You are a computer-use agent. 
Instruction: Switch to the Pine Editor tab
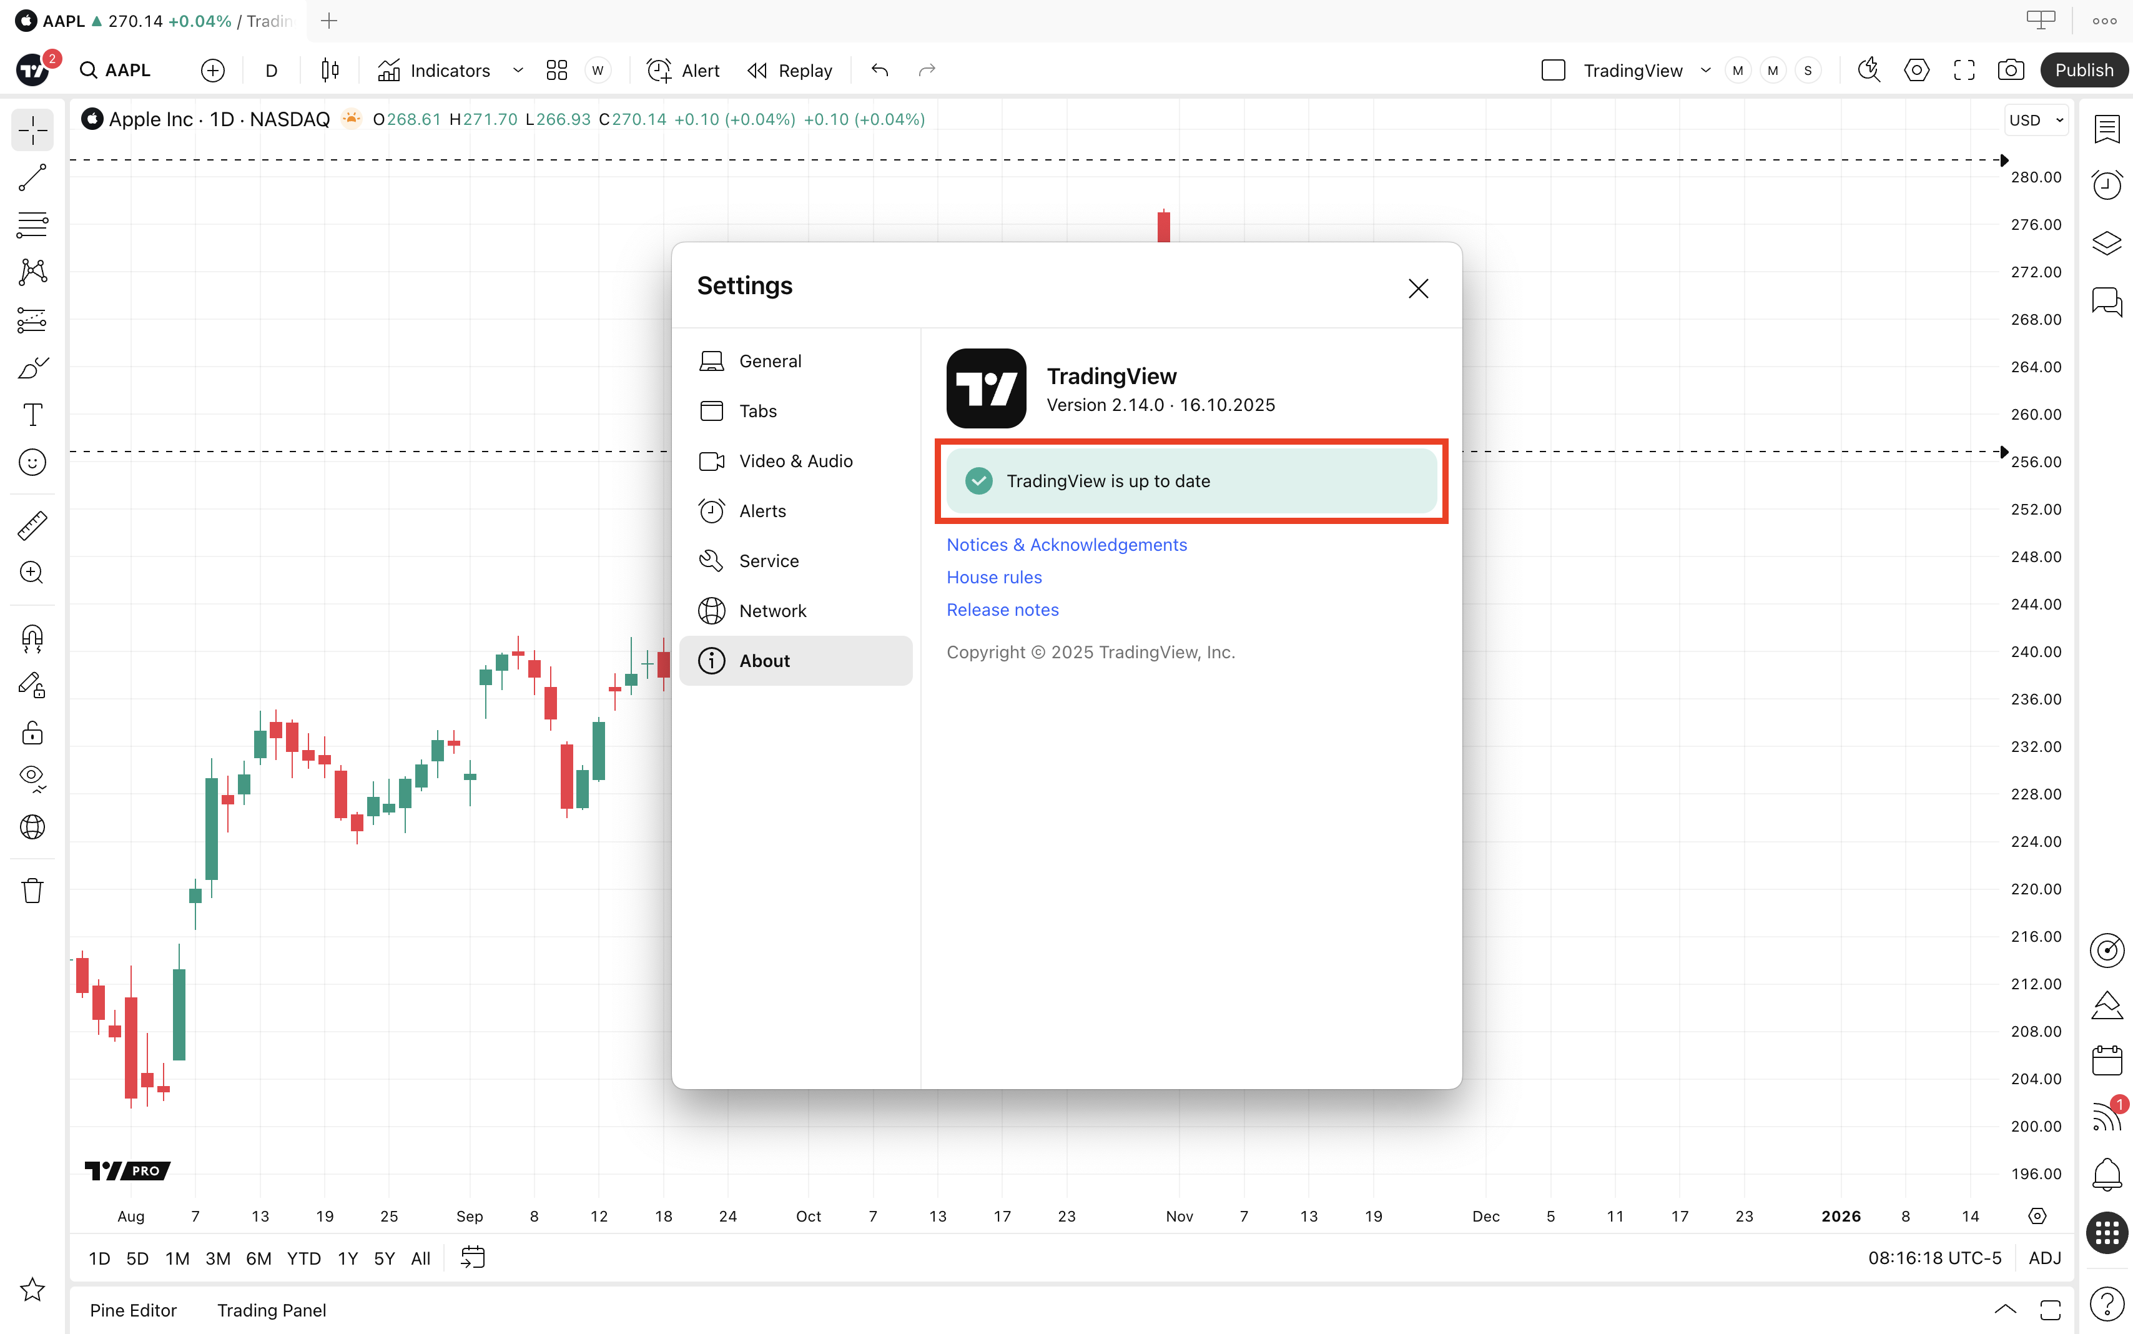133,1310
